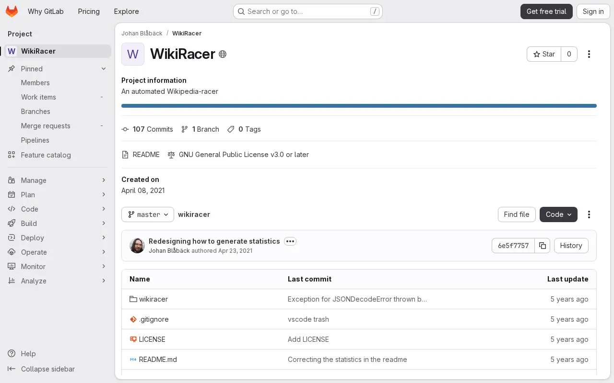The width and height of the screenshot is (614, 383).
Task: Click the Sign in button
Action: click(x=593, y=11)
